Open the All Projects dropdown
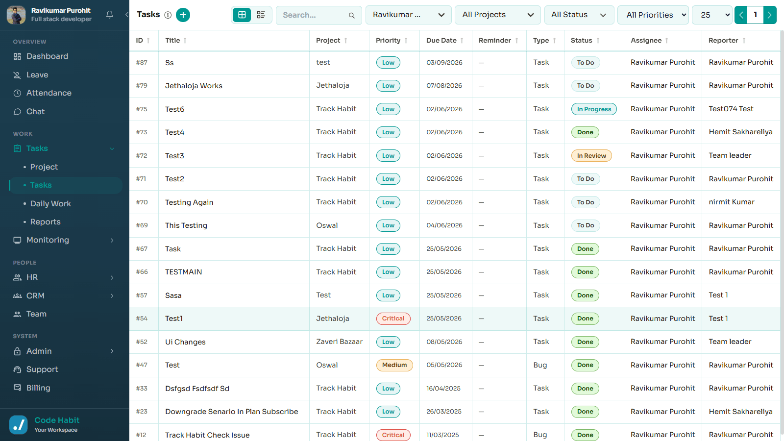This screenshot has width=784, height=441. point(498,15)
